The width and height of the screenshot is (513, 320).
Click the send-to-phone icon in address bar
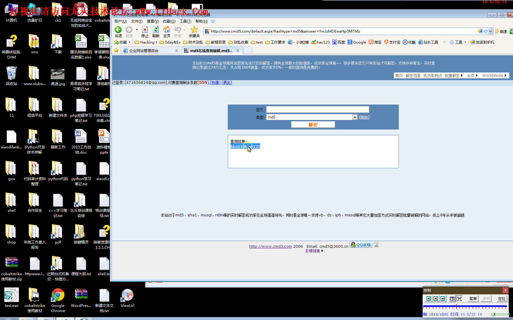click(x=480, y=31)
